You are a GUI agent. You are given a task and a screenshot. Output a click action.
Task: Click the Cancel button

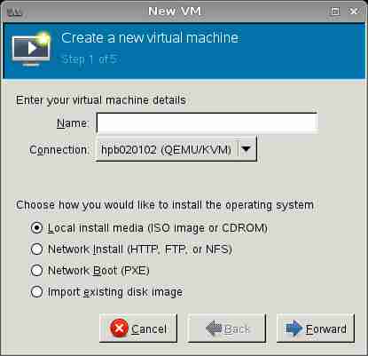click(138, 328)
